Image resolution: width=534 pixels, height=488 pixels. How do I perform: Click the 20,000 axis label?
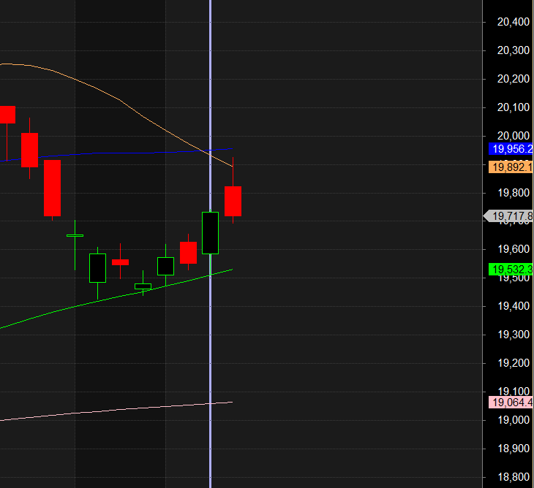click(514, 136)
